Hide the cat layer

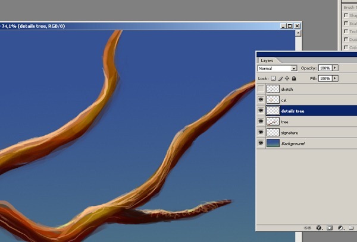[x=261, y=100]
